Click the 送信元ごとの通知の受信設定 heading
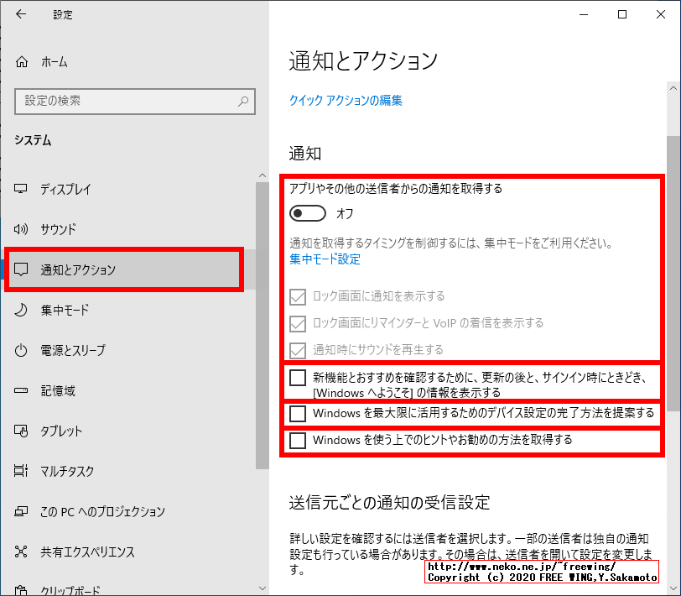Image resolution: width=681 pixels, height=596 pixels. (390, 502)
